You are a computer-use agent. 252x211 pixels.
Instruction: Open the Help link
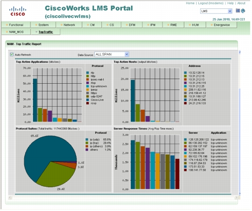[231, 3]
